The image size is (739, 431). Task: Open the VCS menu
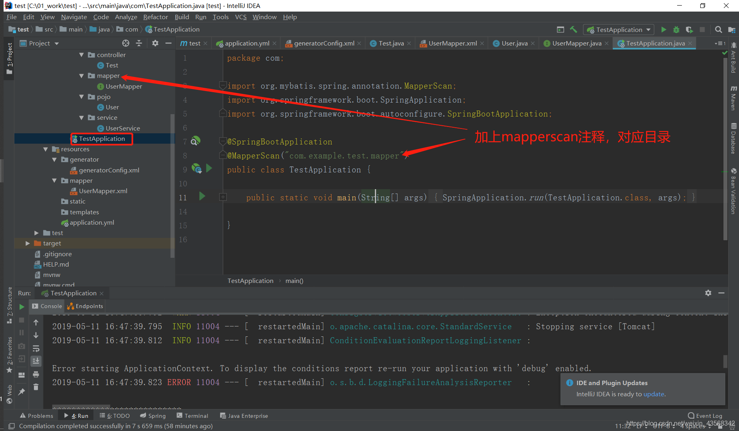point(241,17)
